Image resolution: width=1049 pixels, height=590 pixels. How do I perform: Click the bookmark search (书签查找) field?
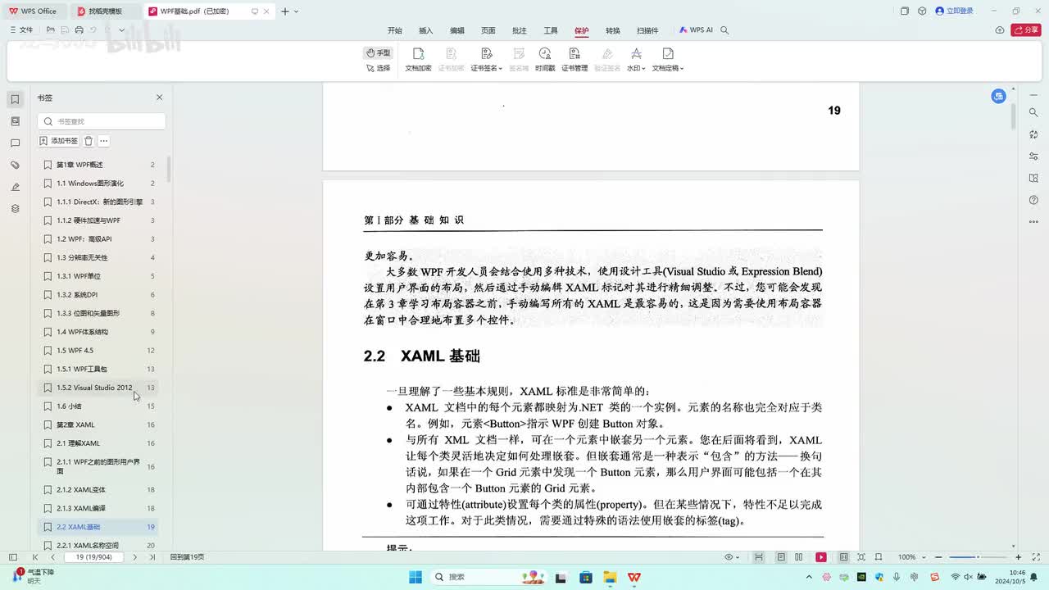point(102,121)
